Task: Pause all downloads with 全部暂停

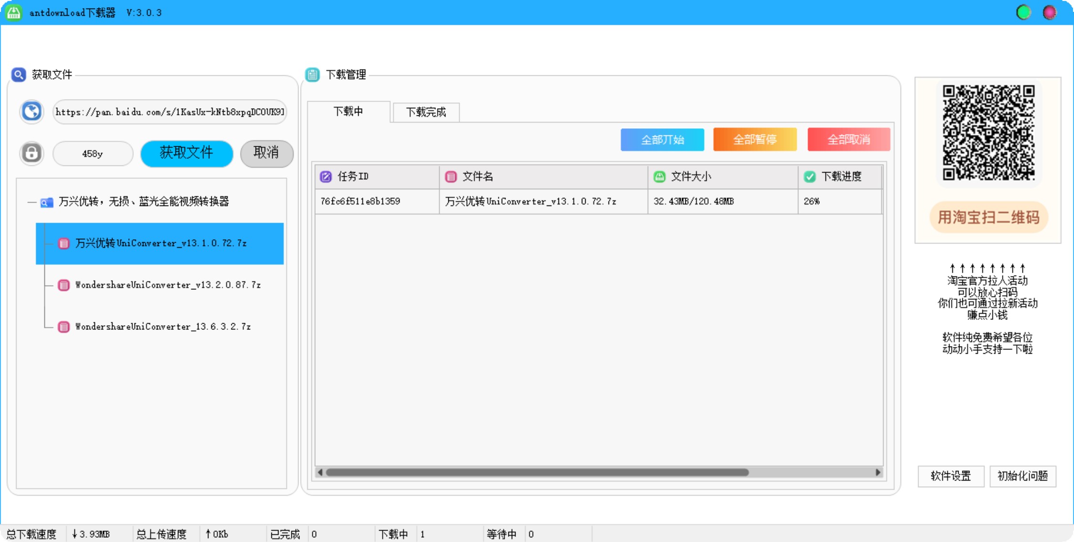Action: click(x=755, y=139)
